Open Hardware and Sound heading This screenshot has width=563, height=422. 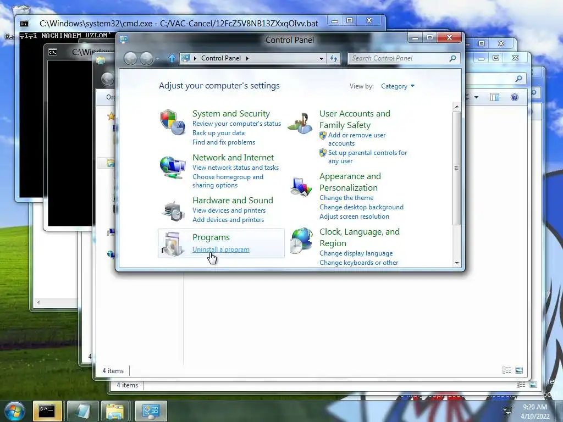coord(233,200)
